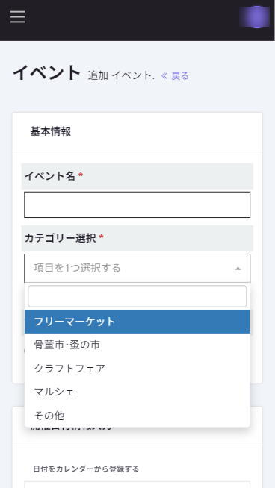Viewport: 275px width, 488px height.
Task: Select the フリーマーケット option
Action: 137,322
